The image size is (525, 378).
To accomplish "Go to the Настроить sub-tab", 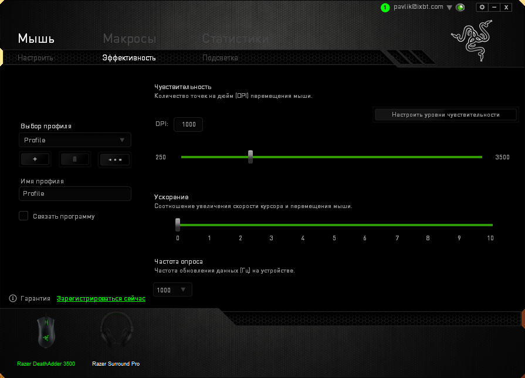I will click(35, 58).
